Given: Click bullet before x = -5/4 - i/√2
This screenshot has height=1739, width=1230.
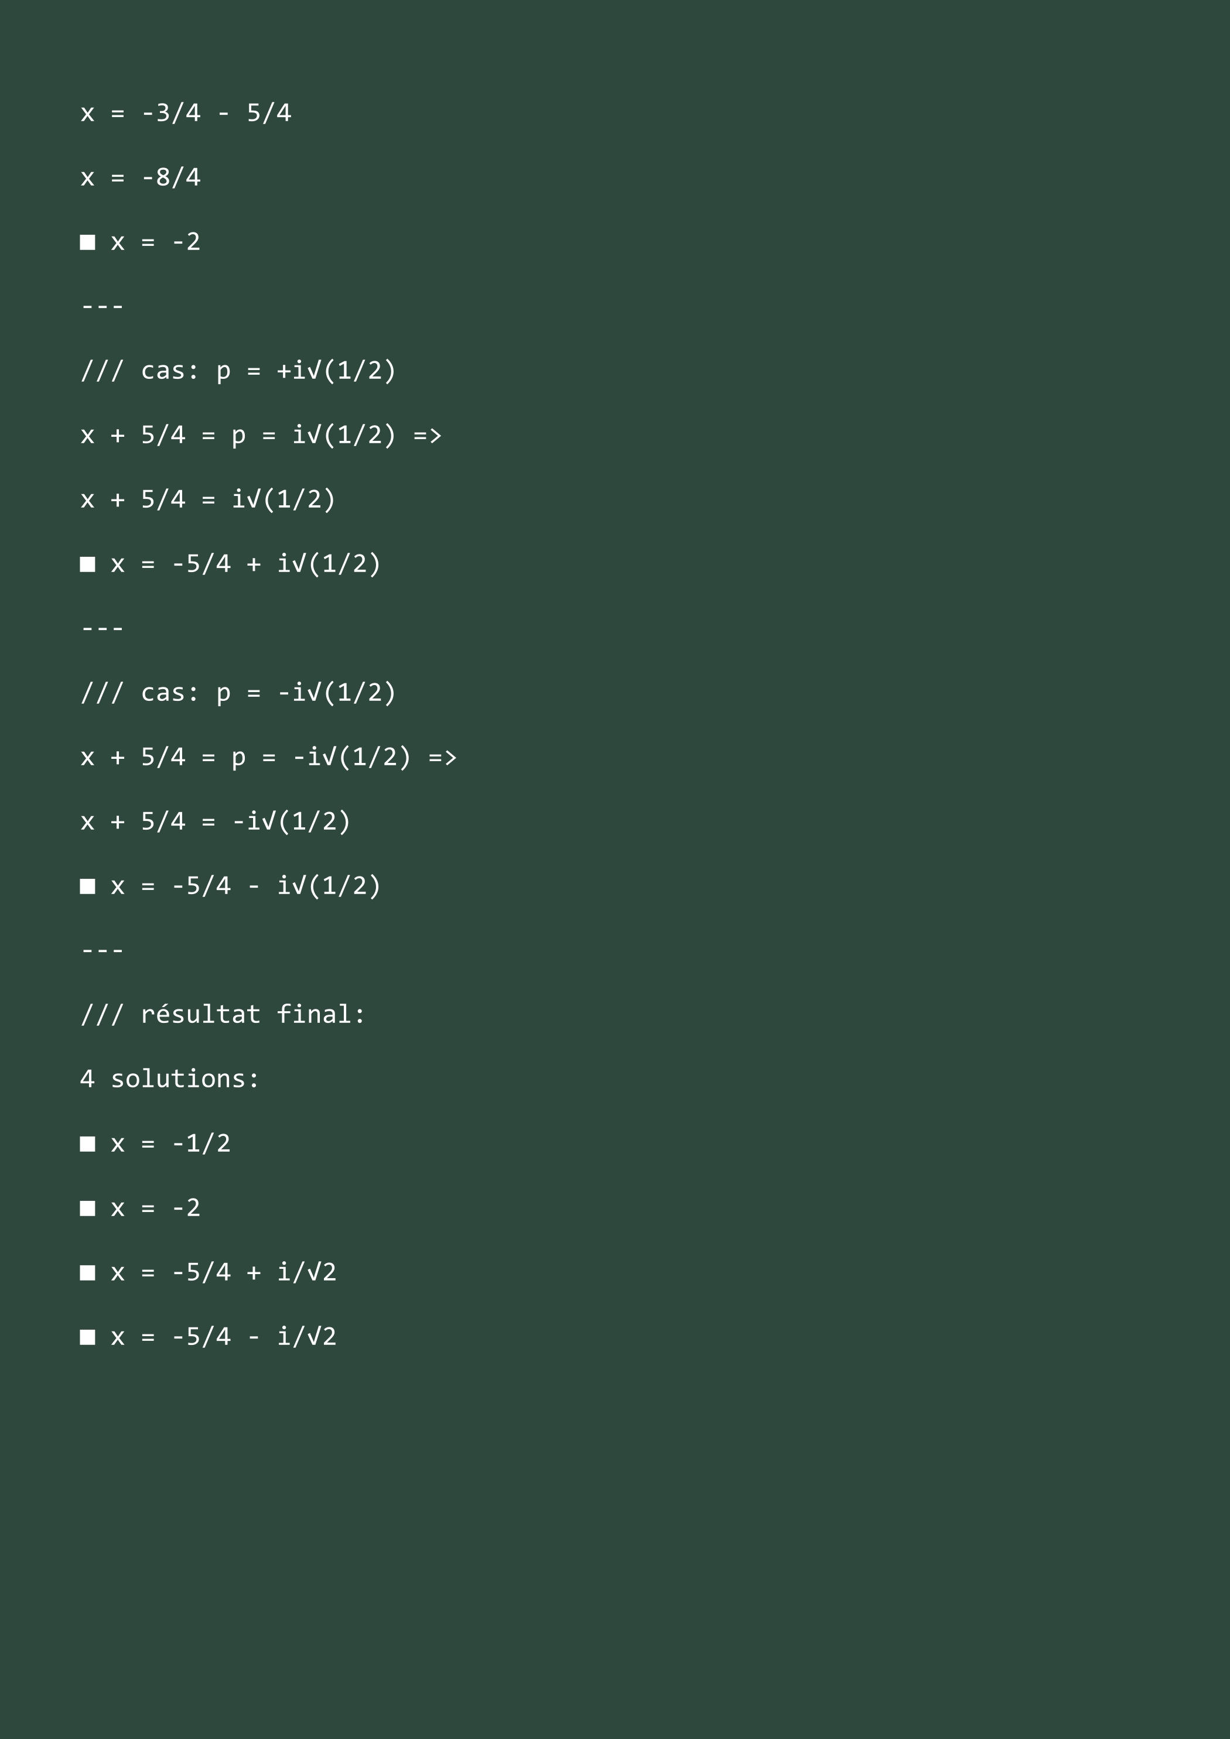Looking at the screenshot, I should 88,1337.
